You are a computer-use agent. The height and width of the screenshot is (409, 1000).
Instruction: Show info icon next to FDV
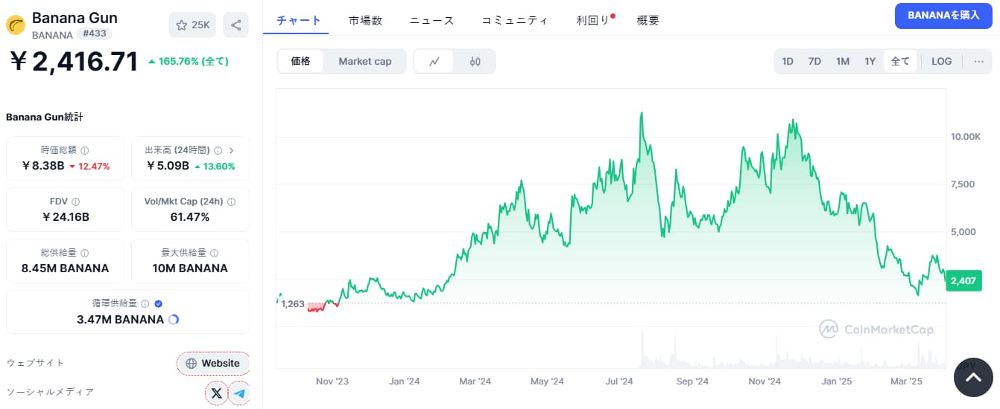tap(76, 202)
